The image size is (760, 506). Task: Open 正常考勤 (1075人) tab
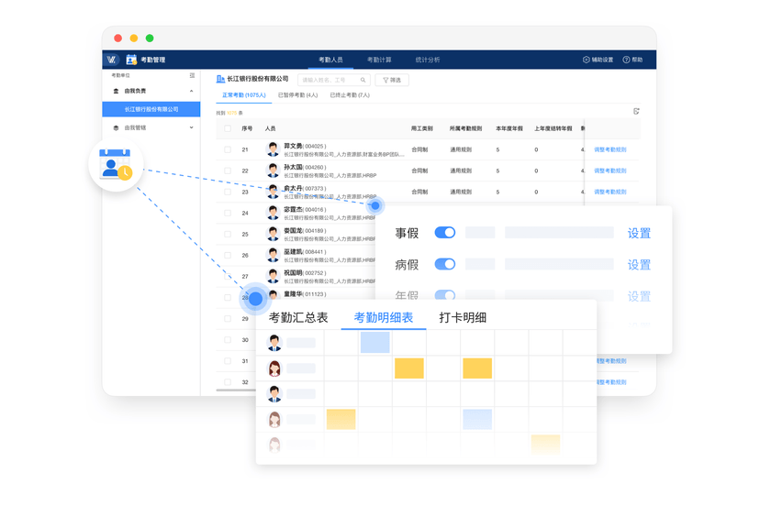[x=244, y=95]
